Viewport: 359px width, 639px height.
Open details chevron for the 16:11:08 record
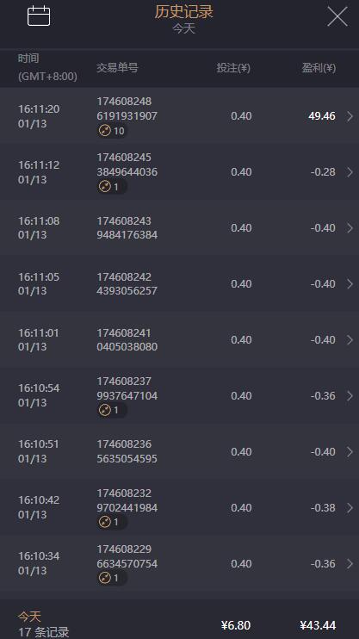(350, 228)
